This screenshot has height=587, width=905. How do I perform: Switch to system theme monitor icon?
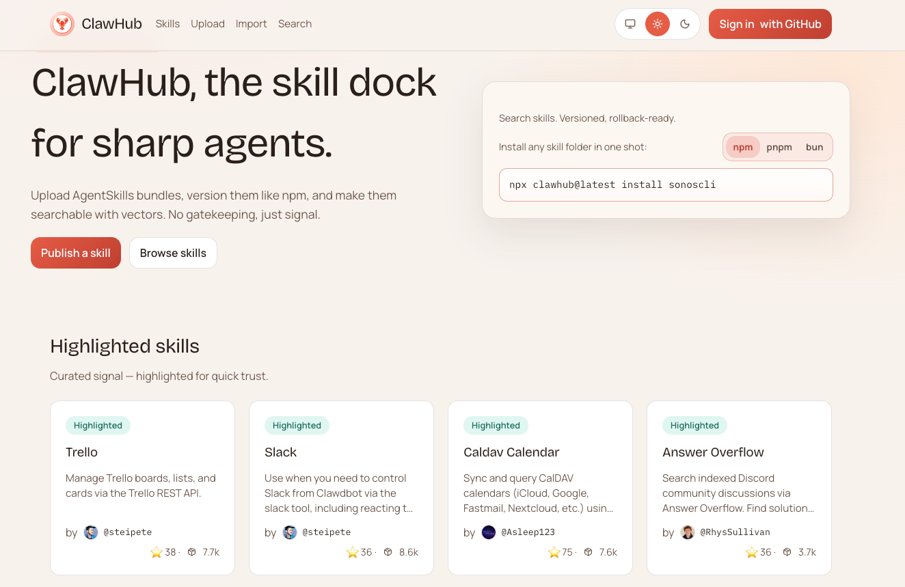(x=630, y=24)
